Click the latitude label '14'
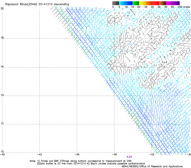 tap(2, 95)
